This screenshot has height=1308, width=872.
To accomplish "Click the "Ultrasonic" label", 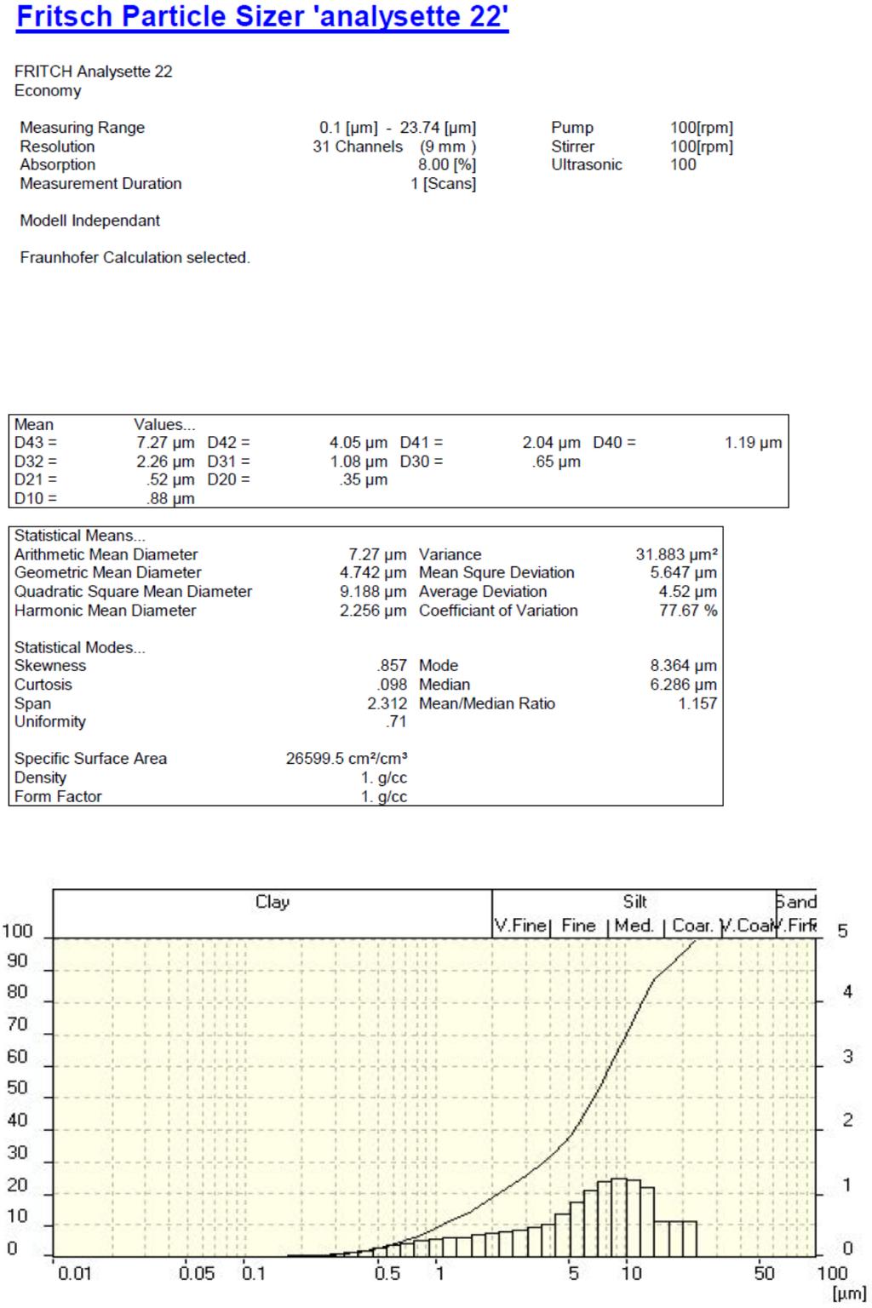I will coord(587,165).
